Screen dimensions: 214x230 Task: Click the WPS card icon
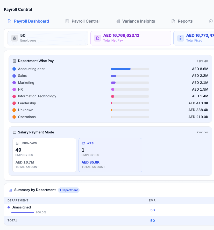[83, 143]
